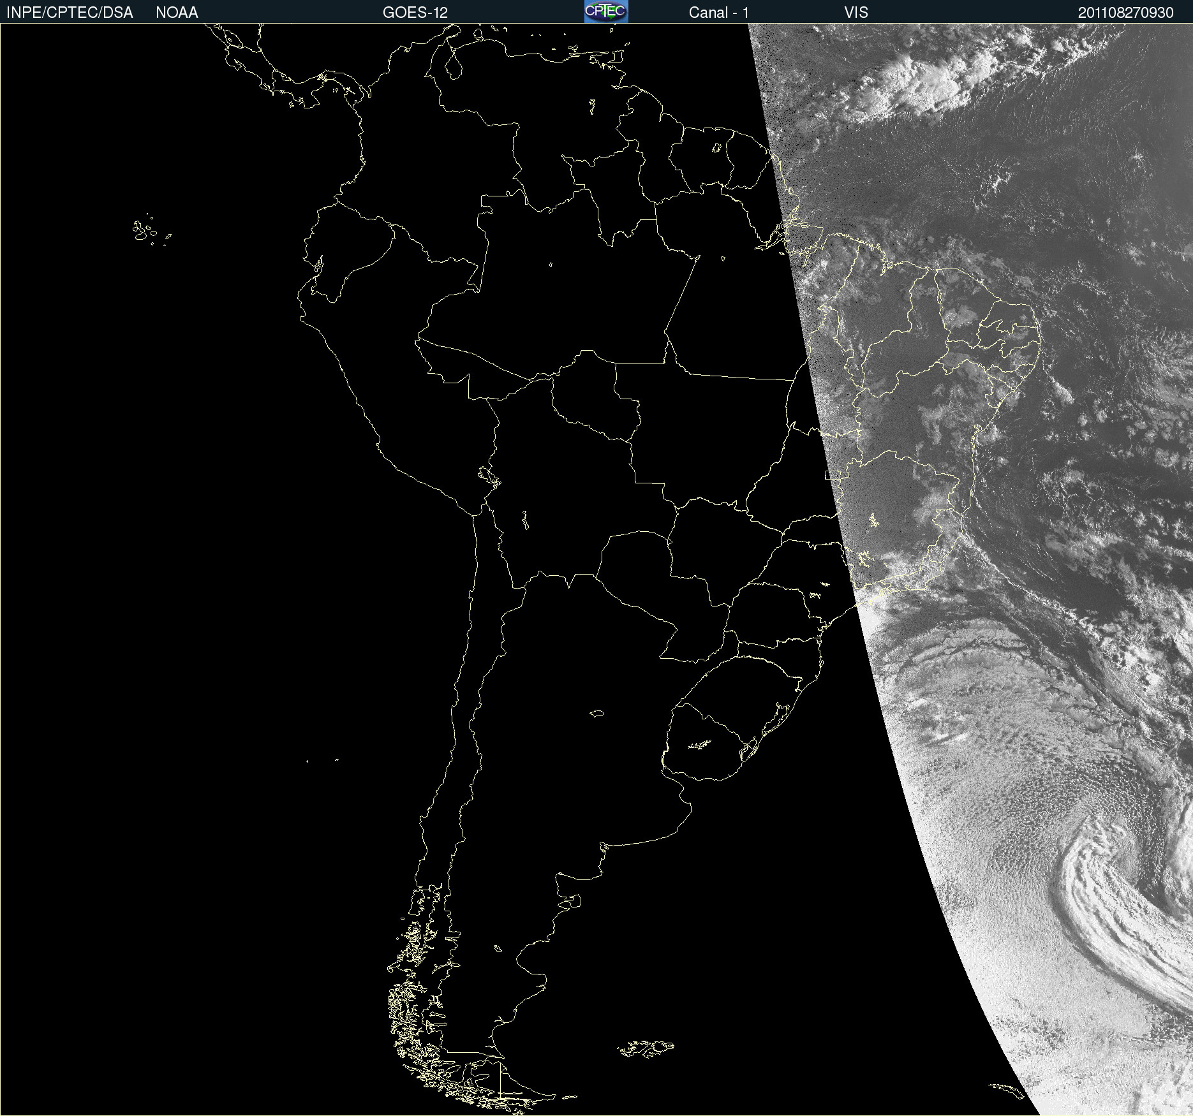Click the VIS label in the header
The width and height of the screenshot is (1193, 1116).
(x=856, y=13)
